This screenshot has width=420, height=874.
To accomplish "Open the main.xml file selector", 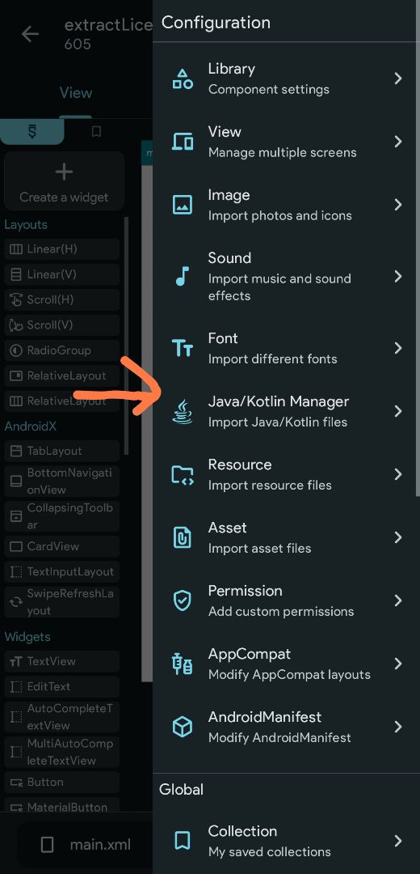I will coord(86,844).
